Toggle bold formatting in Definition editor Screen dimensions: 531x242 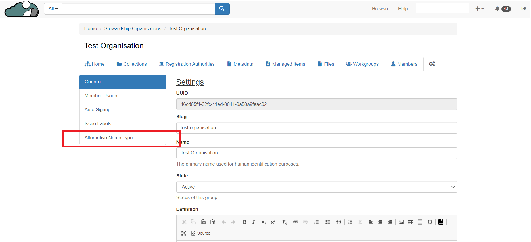[x=244, y=222]
